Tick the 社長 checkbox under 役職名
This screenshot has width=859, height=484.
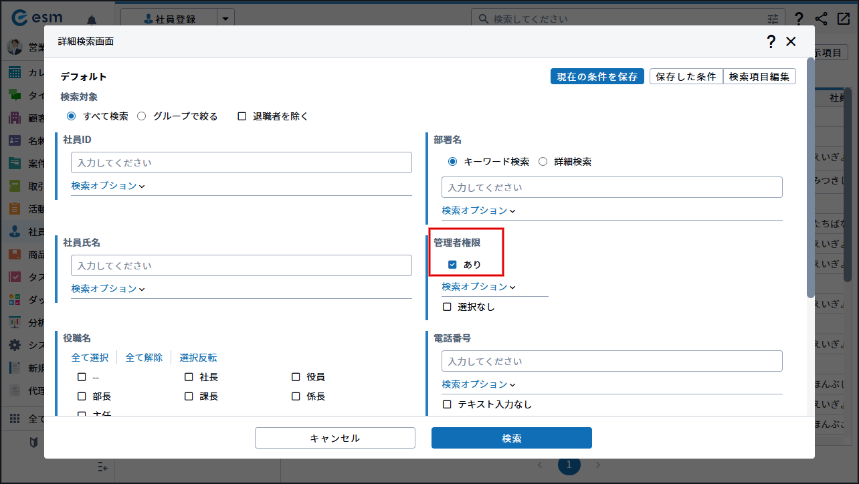(189, 377)
